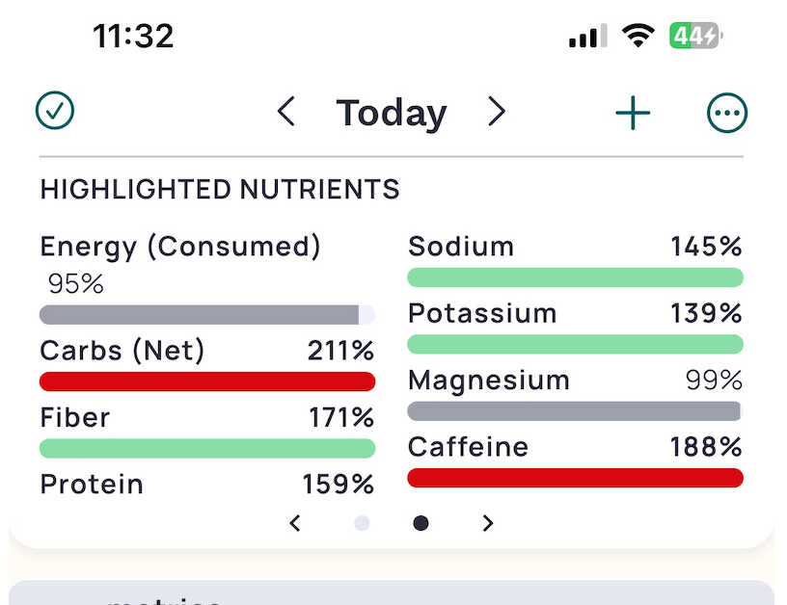The image size is (787, 605).
Task: Tap the Carbs (Net) red progress bar
Action: pos(206,381)
